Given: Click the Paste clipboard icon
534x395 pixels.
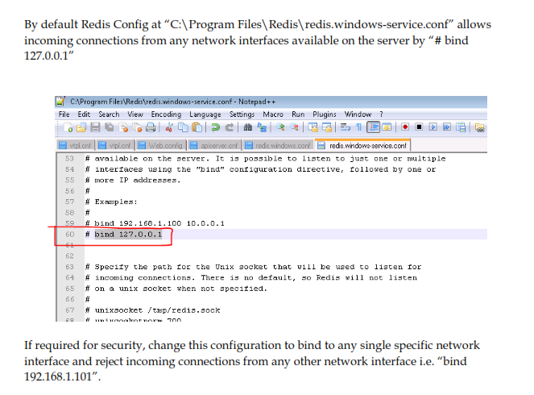Looking at the screenshot, I should coord(197,127).
